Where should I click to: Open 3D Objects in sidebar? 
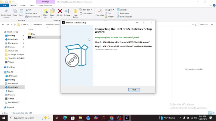click(x=13, y=76)
